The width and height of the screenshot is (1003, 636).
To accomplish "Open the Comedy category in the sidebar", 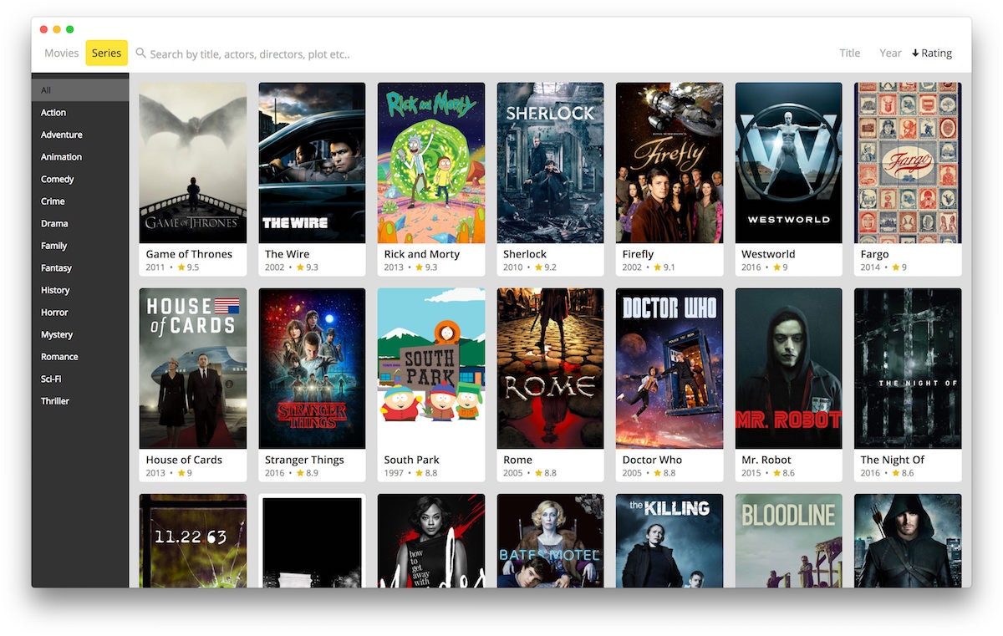I will [57, 179].
